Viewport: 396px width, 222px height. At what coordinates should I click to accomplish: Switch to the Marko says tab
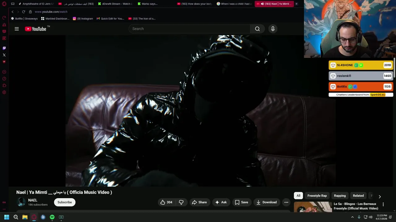pyautogui.click(x=155, y=4)
